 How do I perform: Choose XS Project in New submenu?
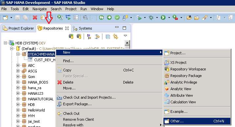[197, 63]
